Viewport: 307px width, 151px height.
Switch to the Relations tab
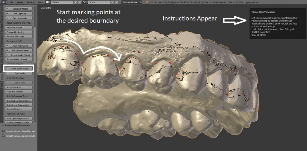click(x=2, y=28)
